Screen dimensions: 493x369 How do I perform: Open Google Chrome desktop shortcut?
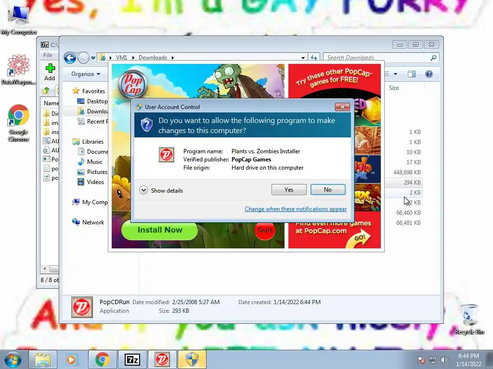19,123
